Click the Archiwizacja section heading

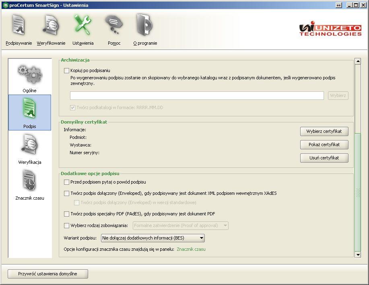pyautogui.click(x=75, y=60)
